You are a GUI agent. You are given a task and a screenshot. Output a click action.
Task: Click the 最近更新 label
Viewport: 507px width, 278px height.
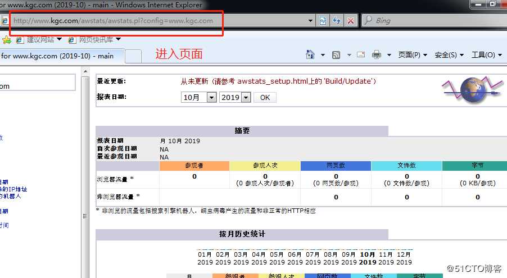tap(111, 81)
